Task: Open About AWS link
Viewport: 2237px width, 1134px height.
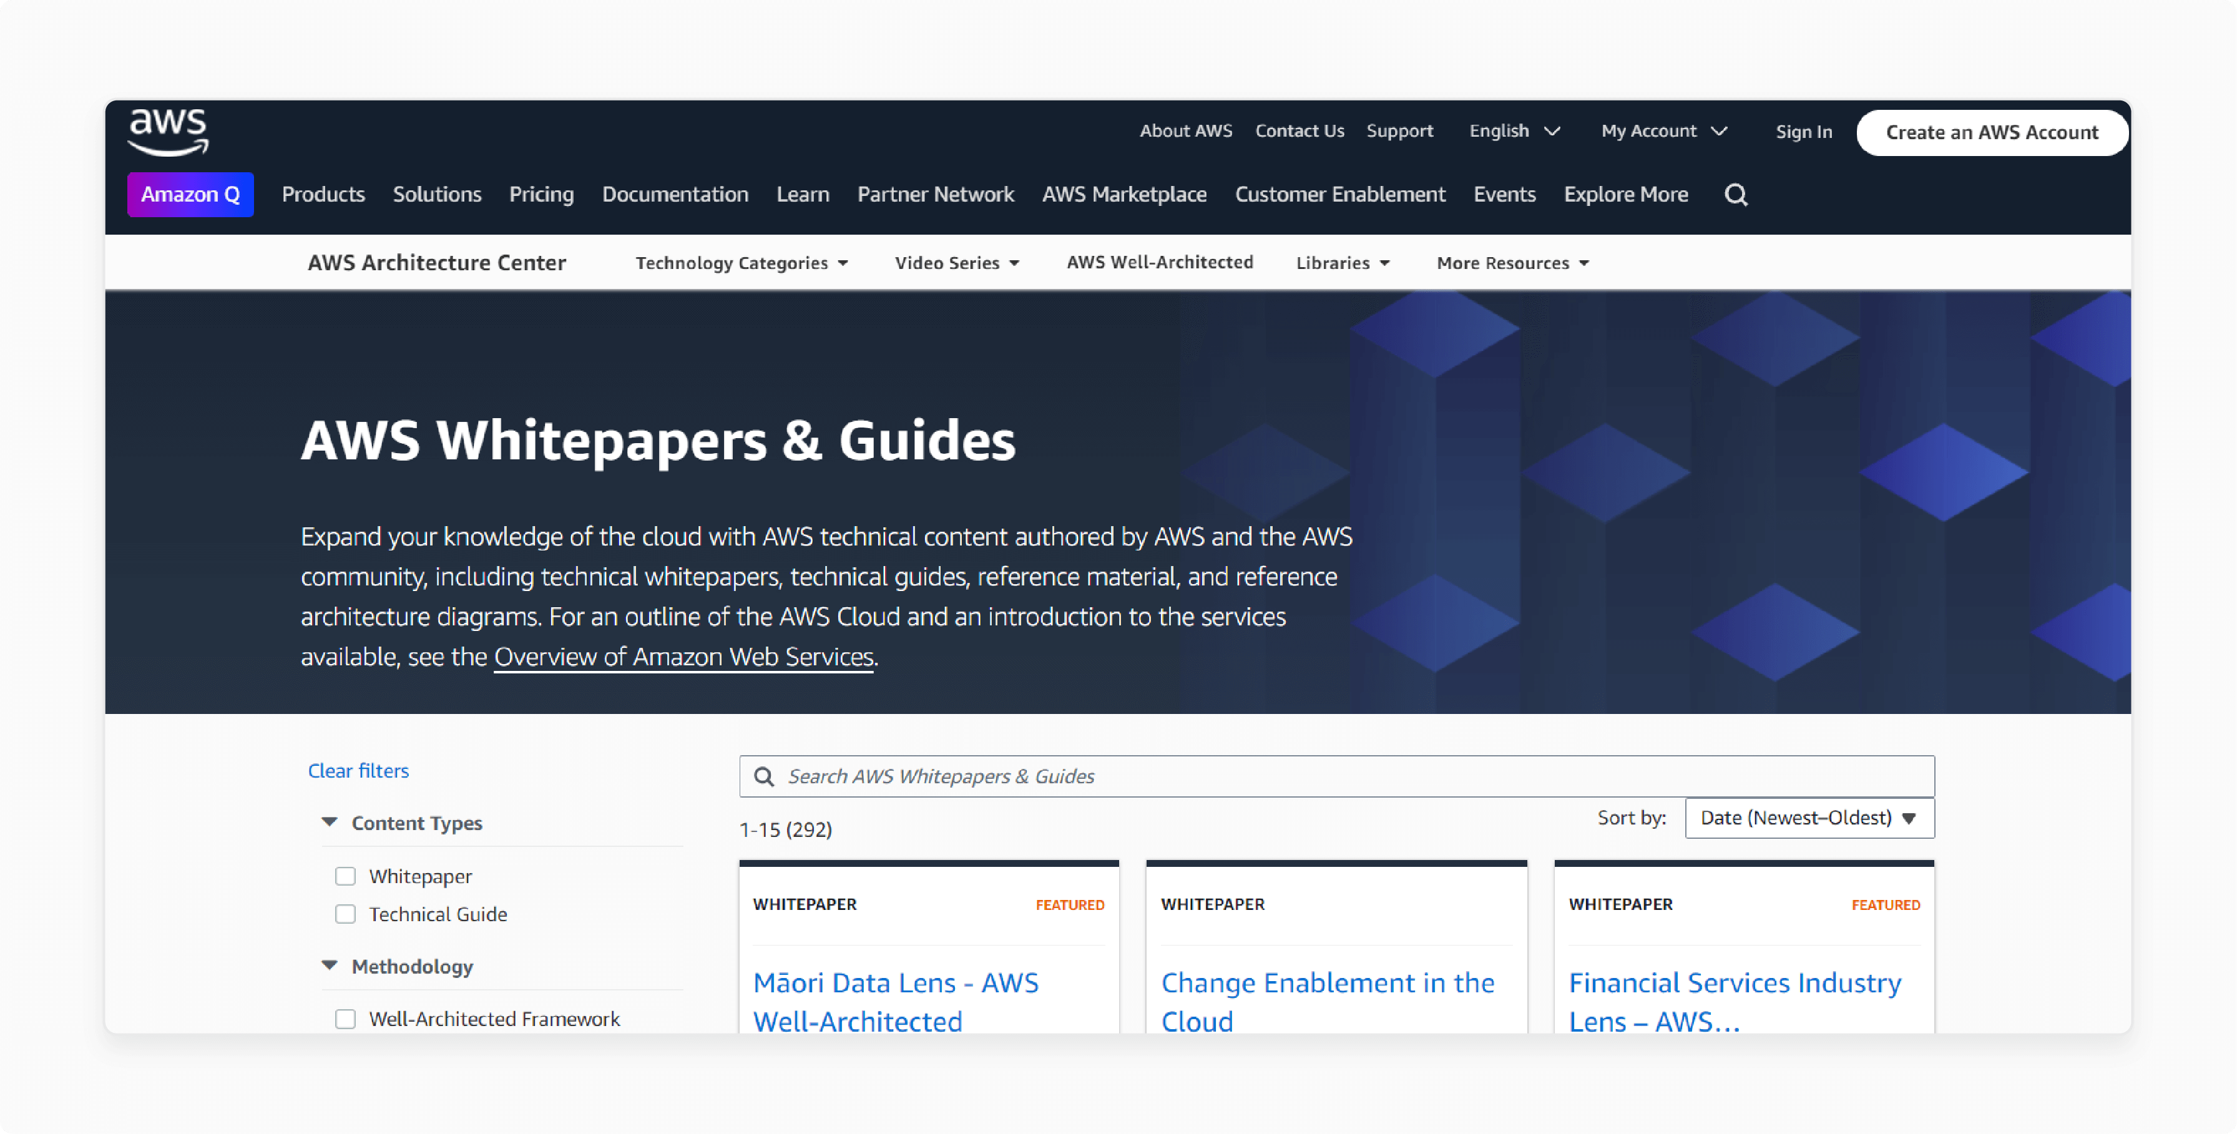Action: [x=1185, y=131]
